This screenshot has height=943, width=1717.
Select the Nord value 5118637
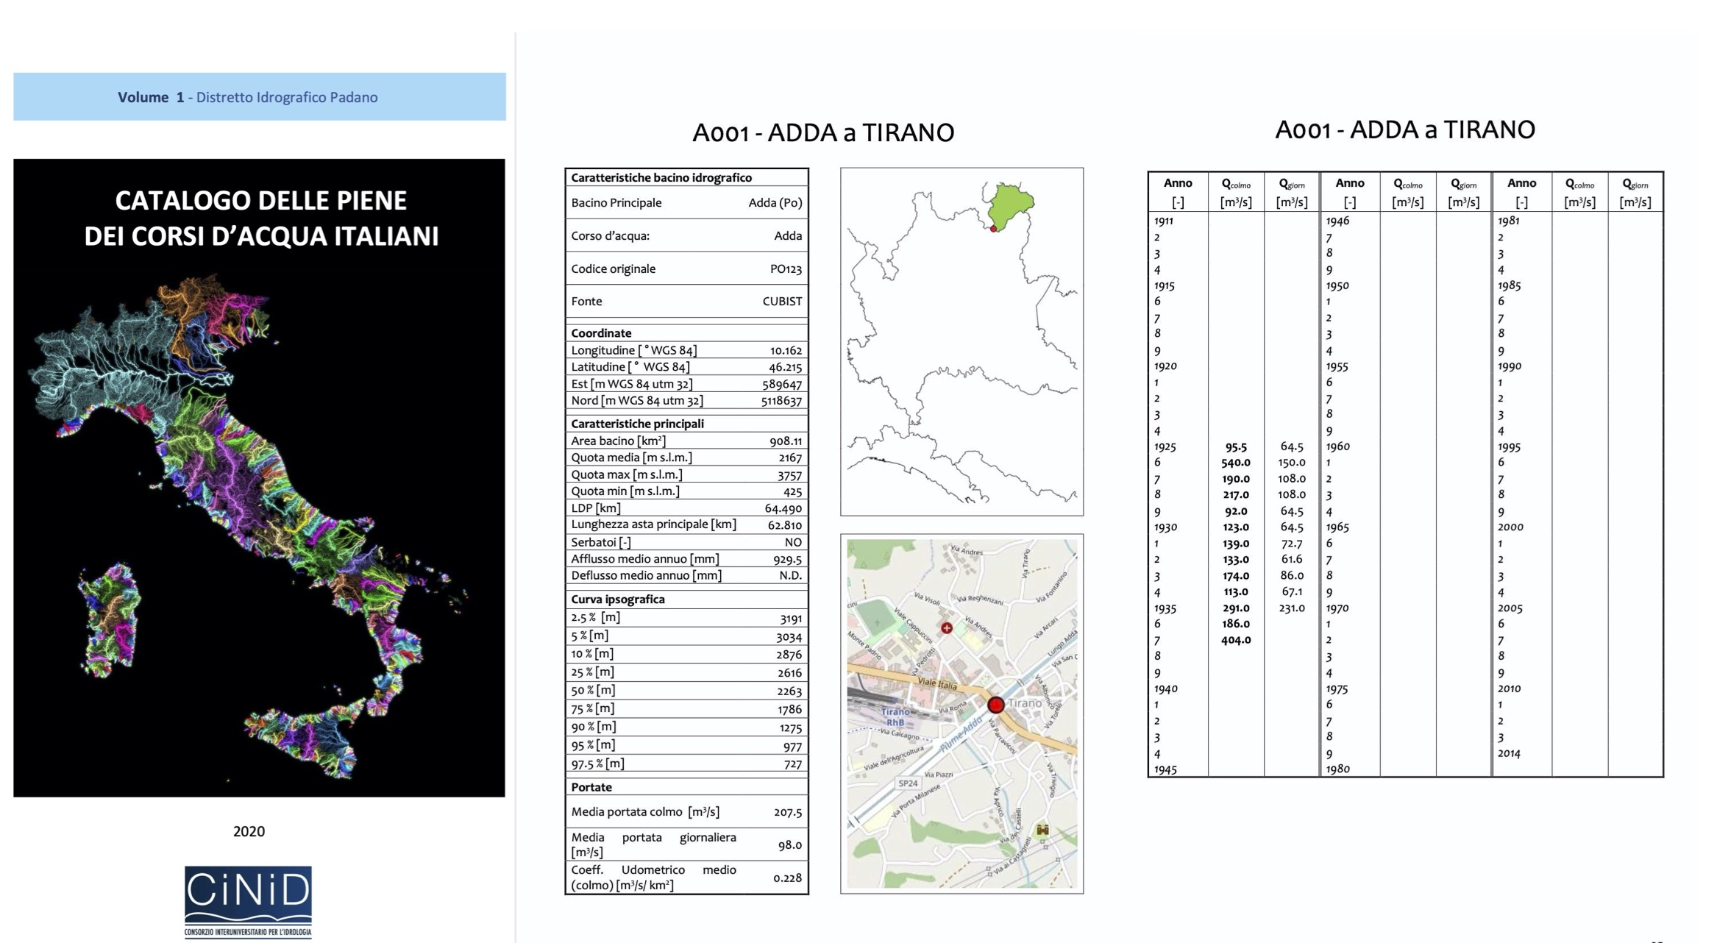coord(781,401)
